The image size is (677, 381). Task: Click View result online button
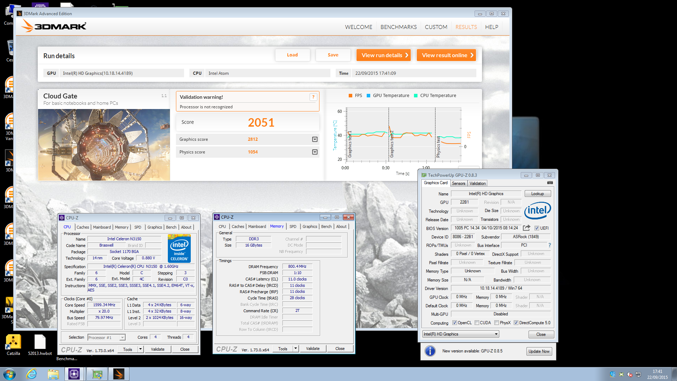446,55
